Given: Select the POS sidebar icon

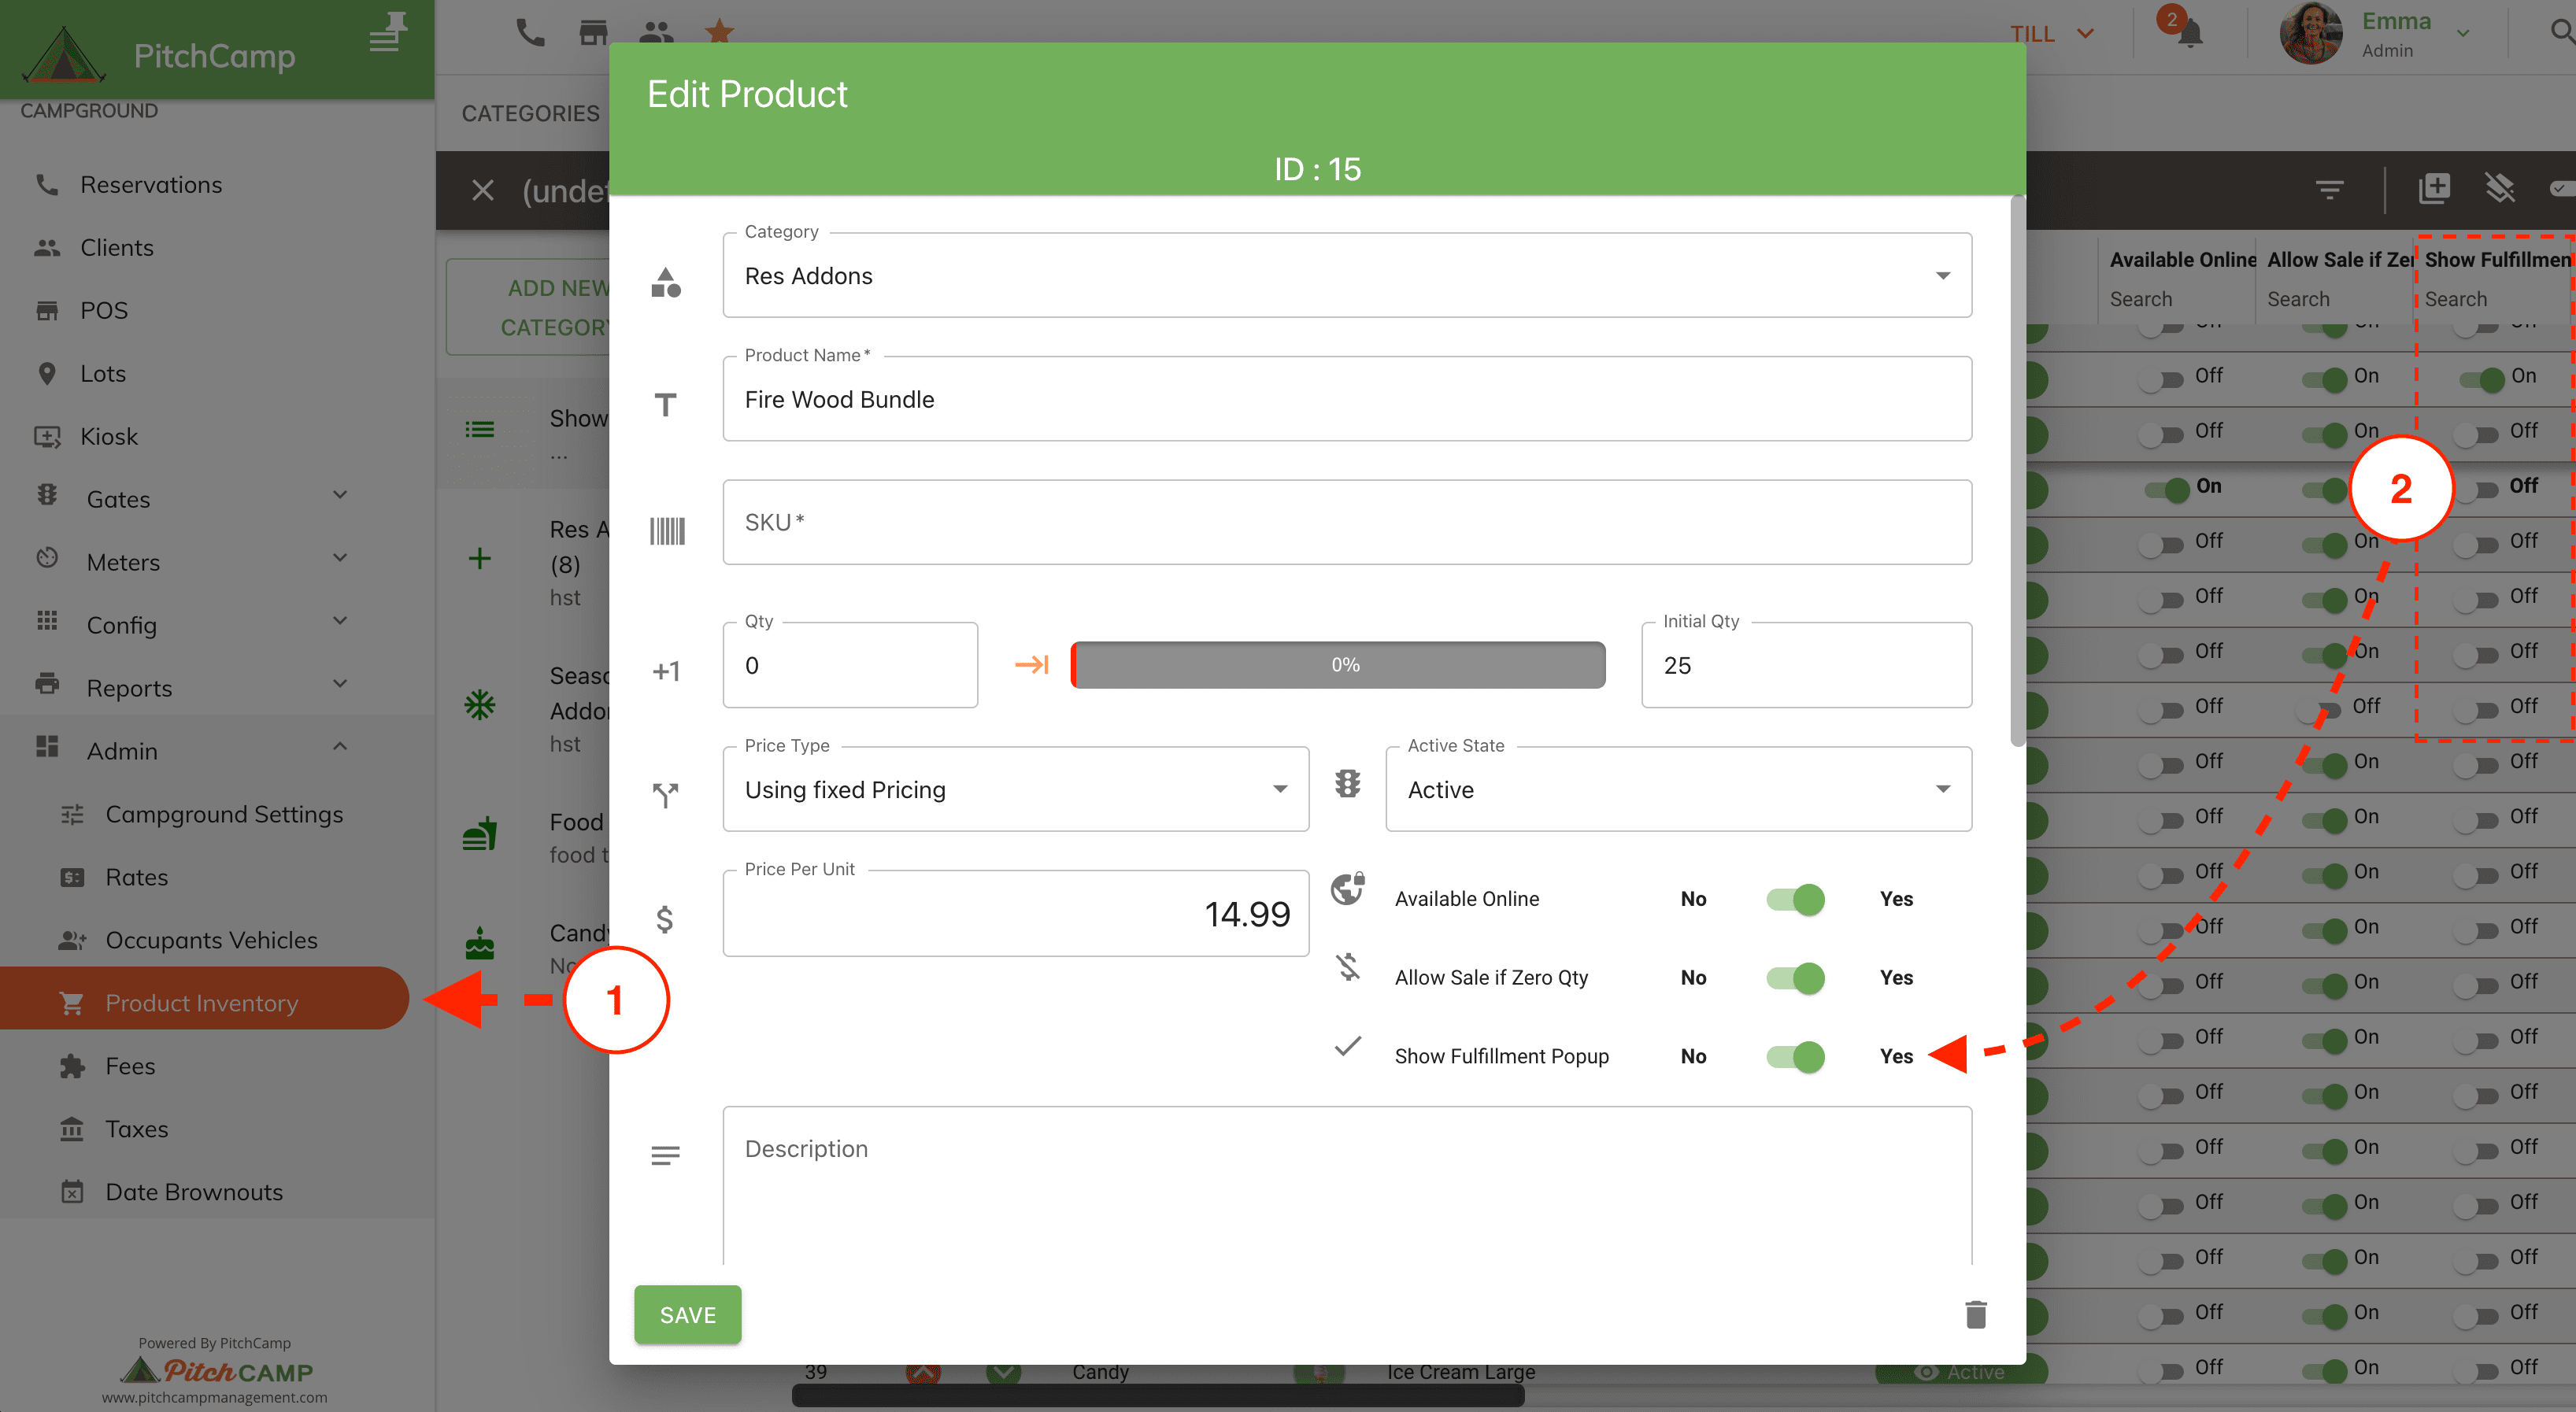Looking at the screenshot, I should click(47, 310).
